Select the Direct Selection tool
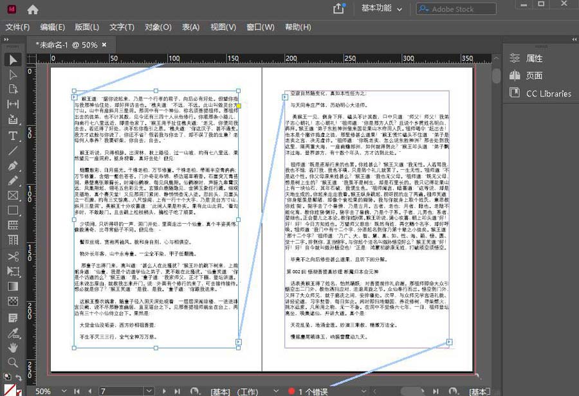 click(13, 75)
